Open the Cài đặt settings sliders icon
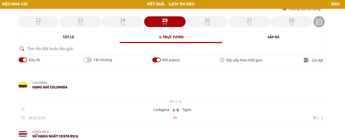 [x=306, y=60]
